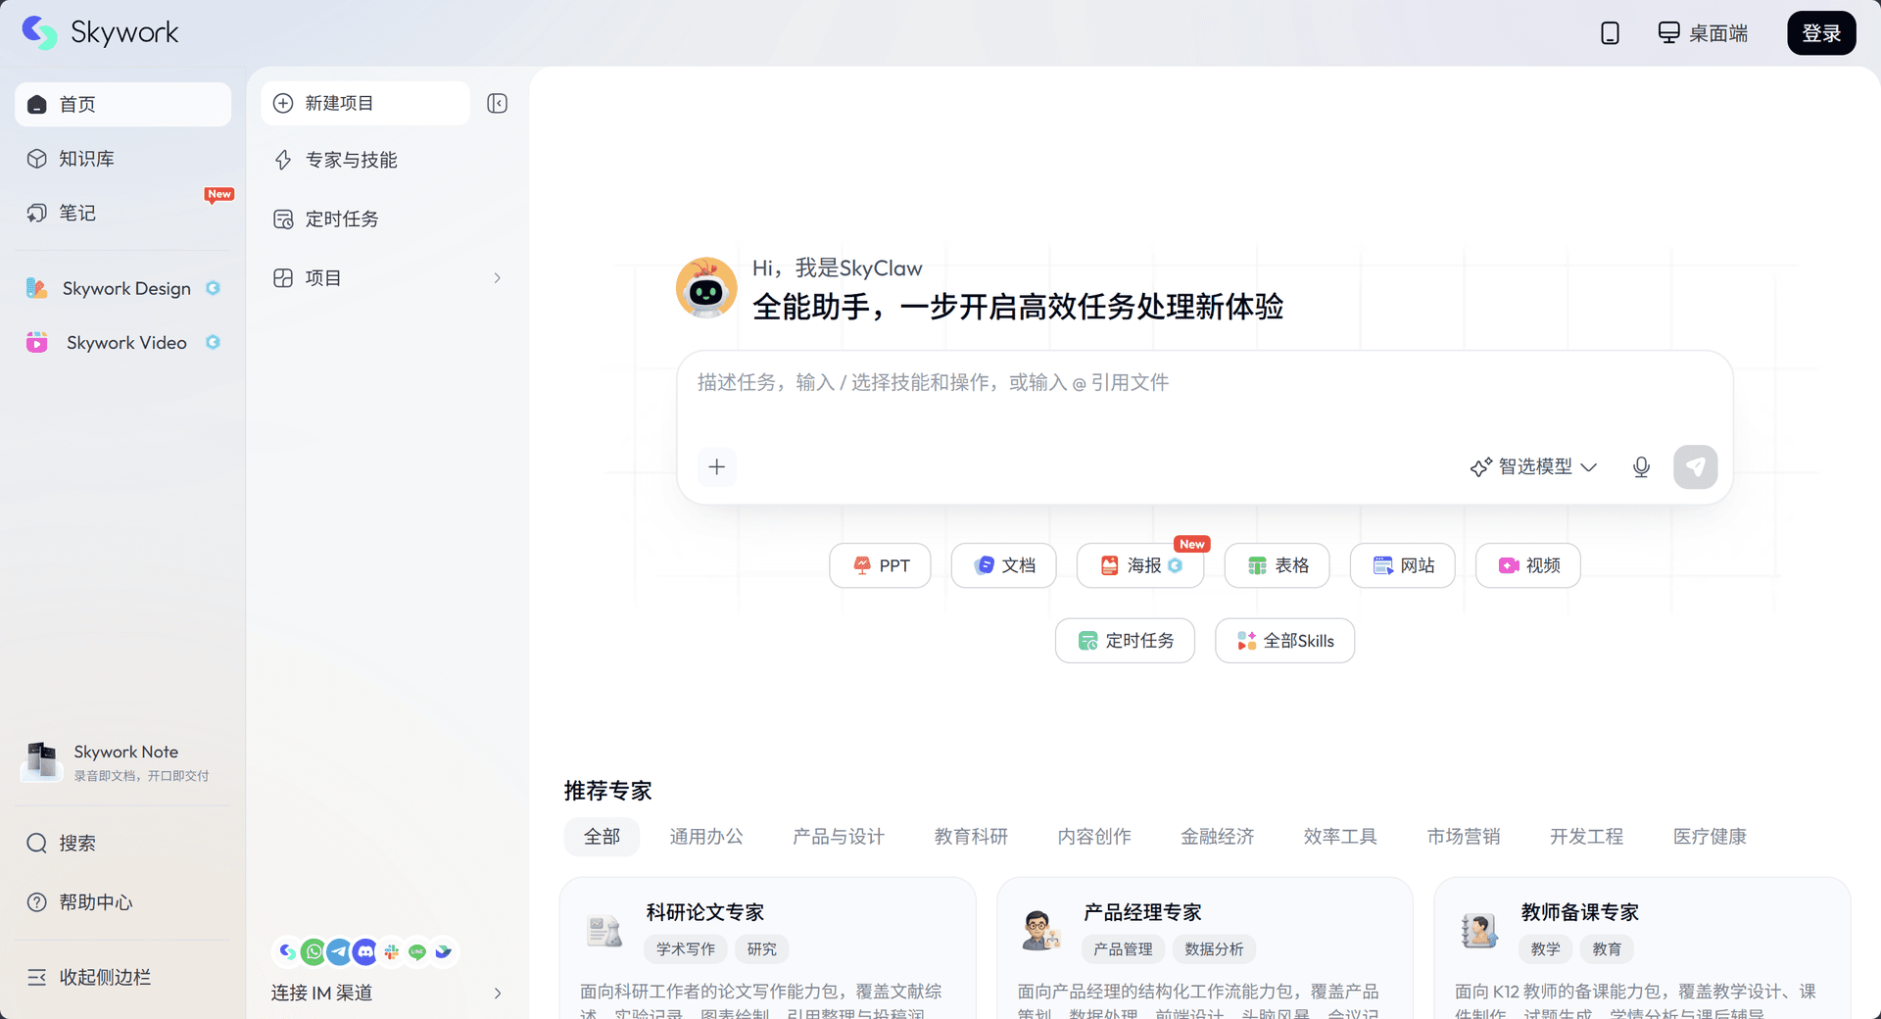
Task: Go to 首页 home in sidebar
Action: click(x=123, y=105)
